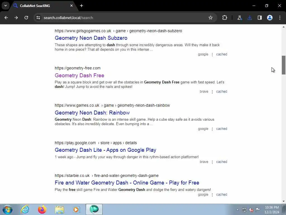Click games.co.uk URL breadcrumb

click(112, 105)
